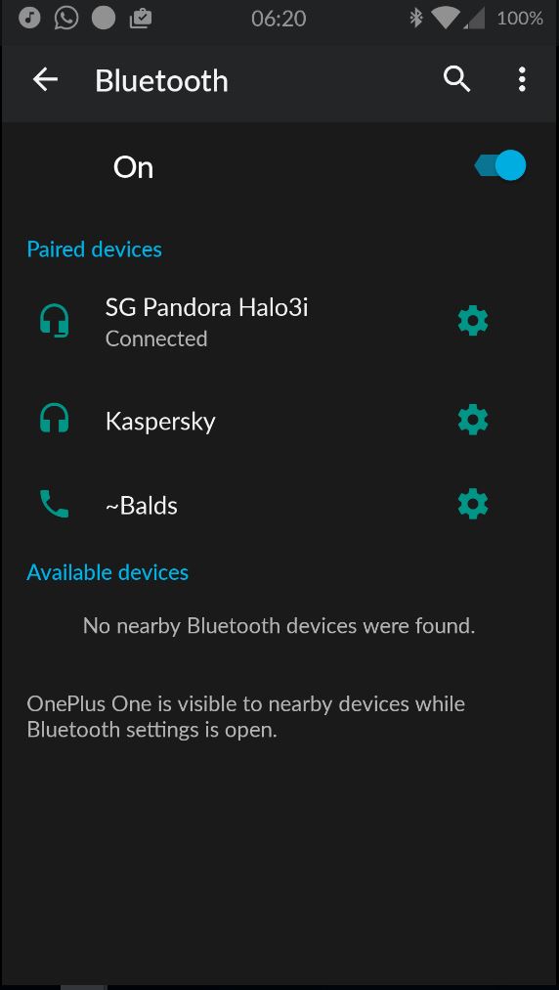Tap the phone icon beside ~Balds

point(55,505)
